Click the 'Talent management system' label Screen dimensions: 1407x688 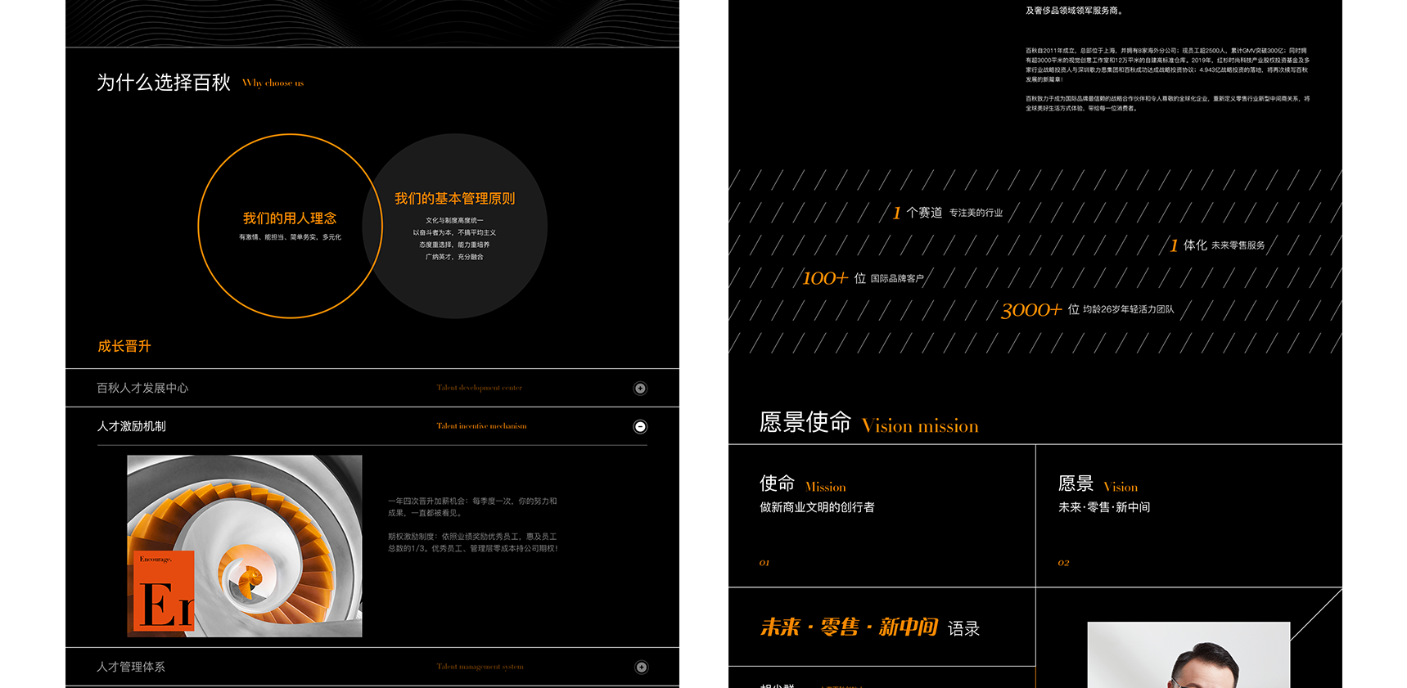[x=480, y=667]
